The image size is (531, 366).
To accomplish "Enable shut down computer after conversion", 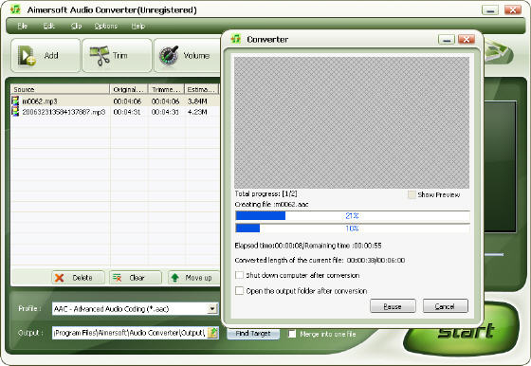I will [239, 275].
